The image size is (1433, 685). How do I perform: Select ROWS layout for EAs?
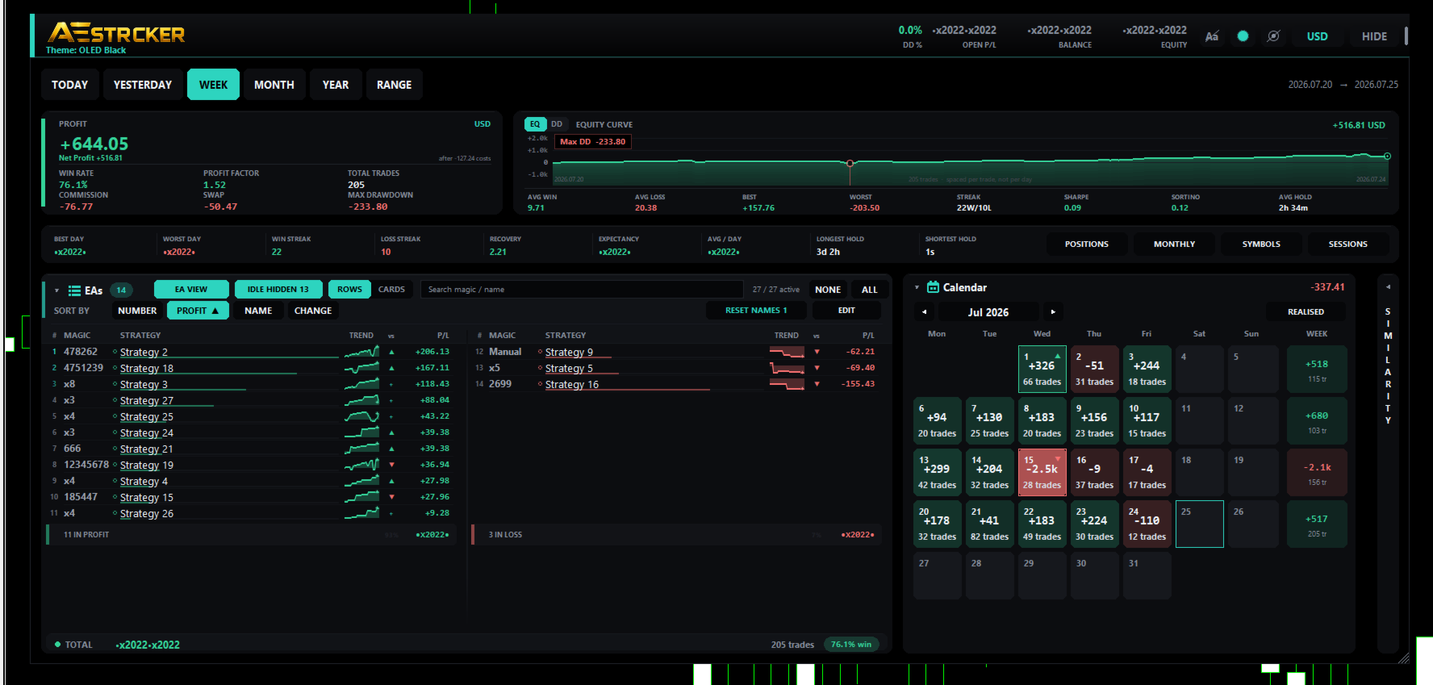(349, 290)
